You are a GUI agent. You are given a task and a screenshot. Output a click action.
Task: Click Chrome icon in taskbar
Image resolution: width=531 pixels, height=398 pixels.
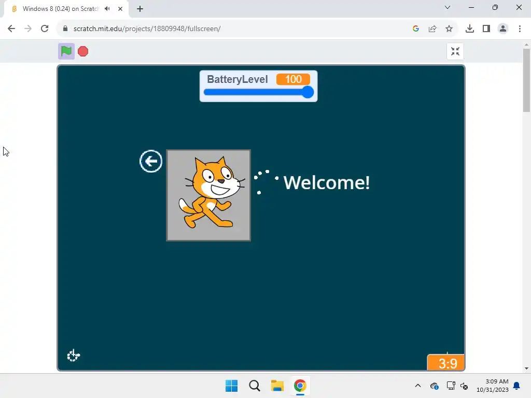click(300, 386)
